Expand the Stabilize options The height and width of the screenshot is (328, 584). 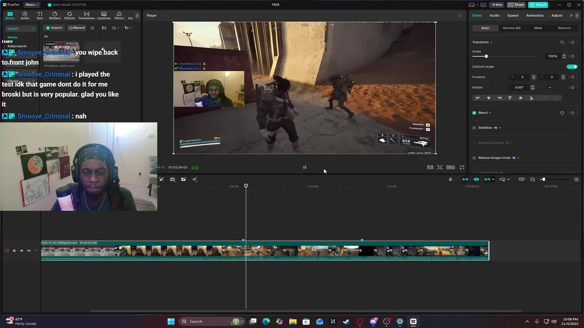click(500, 128)
